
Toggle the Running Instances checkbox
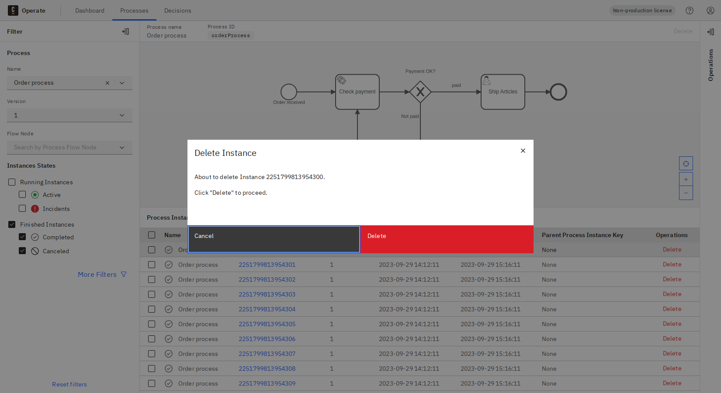point(12,182)
